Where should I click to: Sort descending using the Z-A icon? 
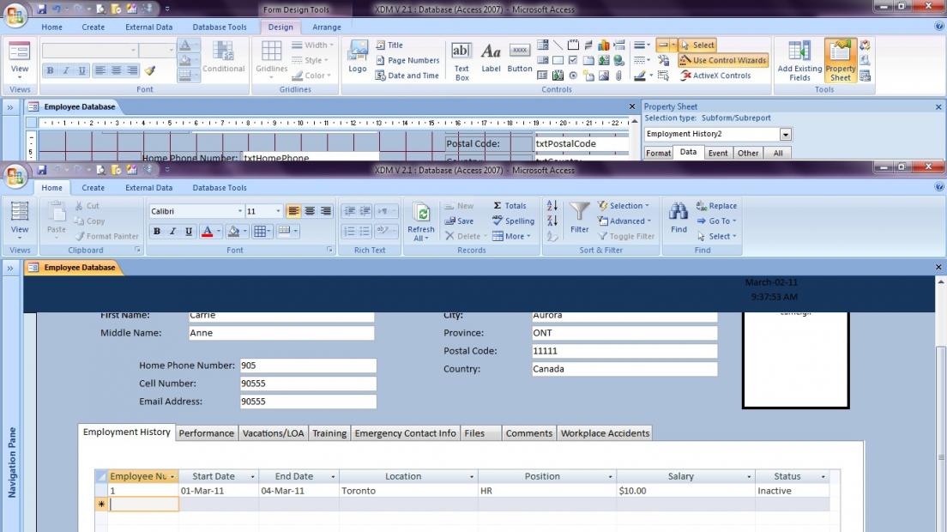552,221
